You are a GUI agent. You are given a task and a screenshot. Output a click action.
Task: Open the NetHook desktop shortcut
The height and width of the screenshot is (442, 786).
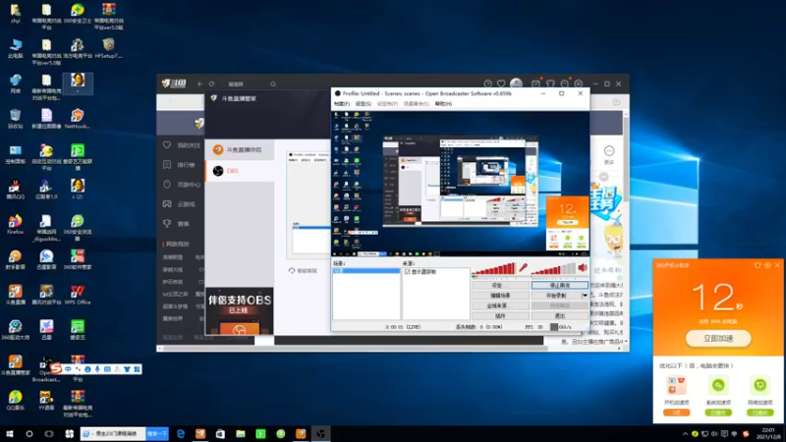(x=78, y=119)
